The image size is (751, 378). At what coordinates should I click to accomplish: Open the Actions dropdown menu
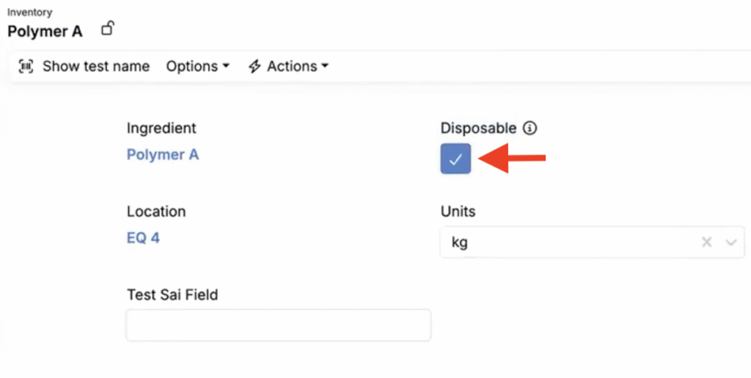coord(288,66)
